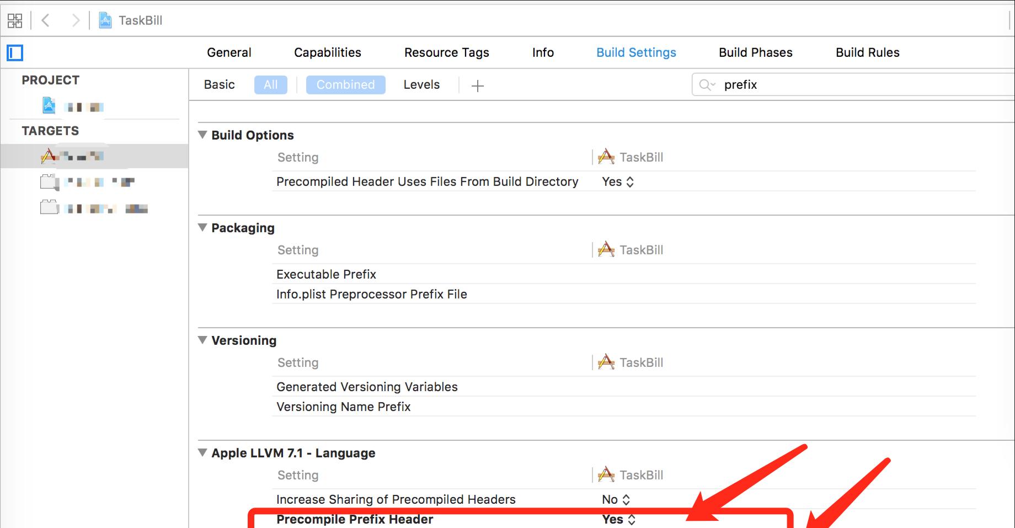Click TaskBill column header in Apple LLVM section
Image resolution: width=1015 pixels, height=528 pixels.
click(x=631, y=475)
